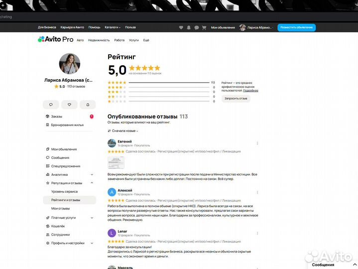Expand the Каталоги dropdown
The height and width of the screenshot is (269, 358).
(x=113, y=27)
